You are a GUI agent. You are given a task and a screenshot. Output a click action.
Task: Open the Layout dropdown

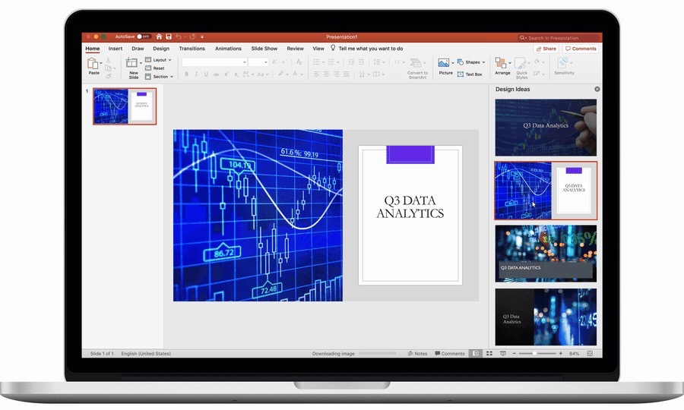(158, 60)
